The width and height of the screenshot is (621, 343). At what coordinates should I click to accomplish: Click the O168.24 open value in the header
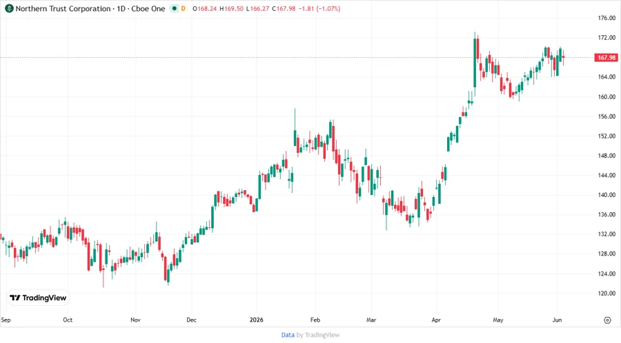(205, 9)
